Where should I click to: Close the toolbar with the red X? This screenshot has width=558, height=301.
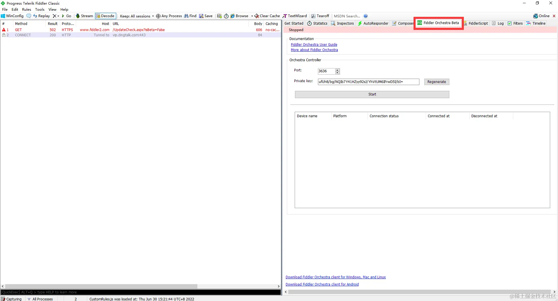click(x=554, y=16)
